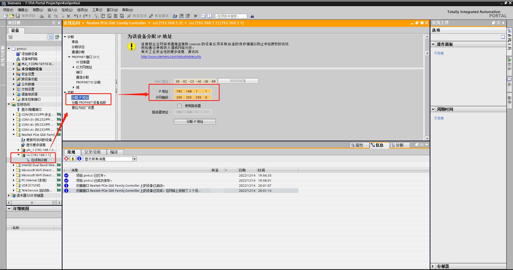
Task: Click the project tree horizontal scrollbar
Action: [x=32, y=203]
